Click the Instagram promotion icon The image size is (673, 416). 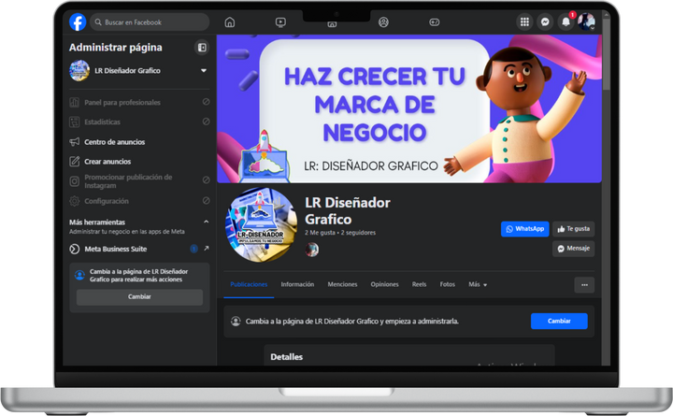point(74,181)
